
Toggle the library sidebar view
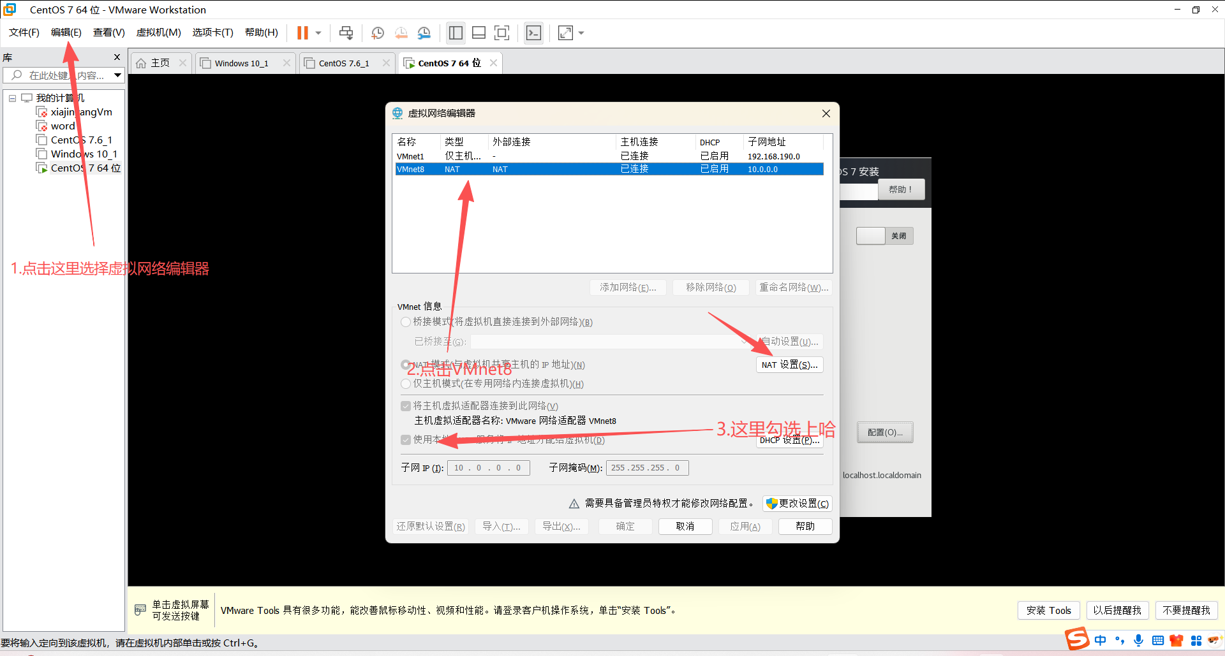[x=456, y=33]
